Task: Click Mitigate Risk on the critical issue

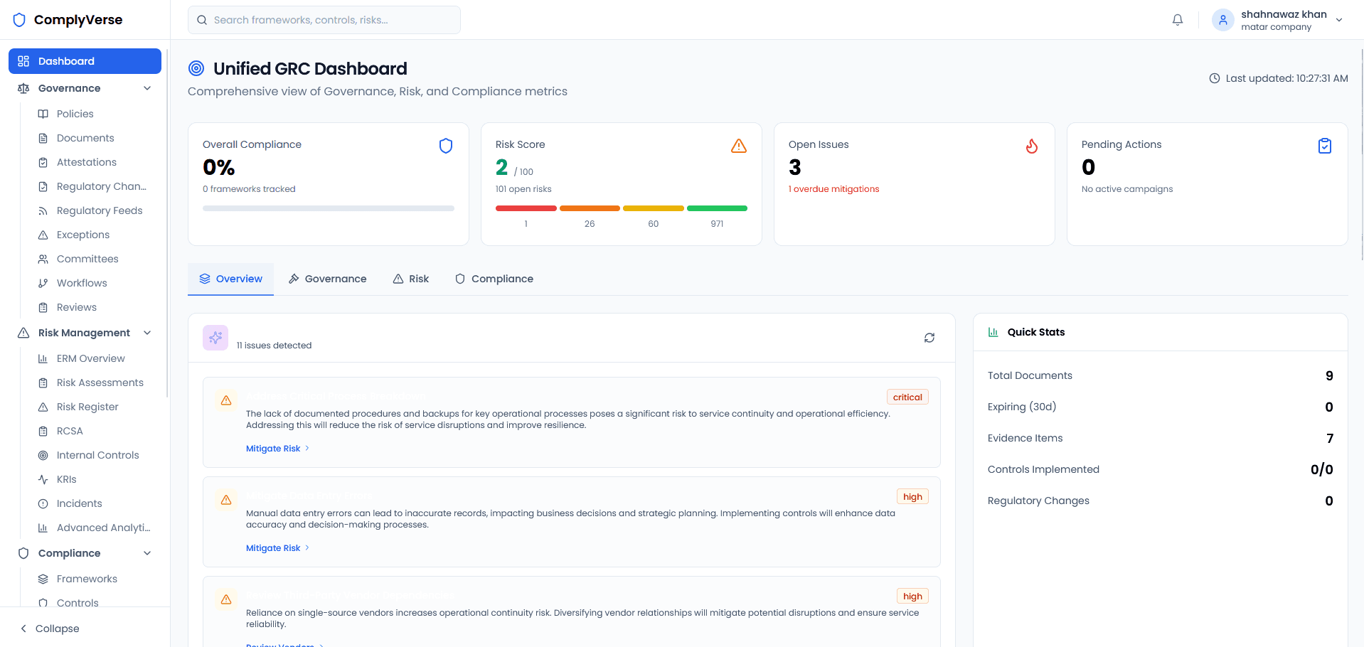Action: pyautogui.click(x=273, y=449)
